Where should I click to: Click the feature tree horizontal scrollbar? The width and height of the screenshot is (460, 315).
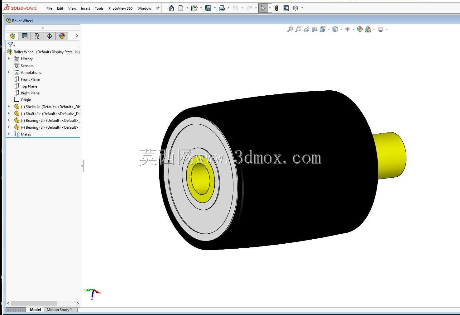(34, 303)
